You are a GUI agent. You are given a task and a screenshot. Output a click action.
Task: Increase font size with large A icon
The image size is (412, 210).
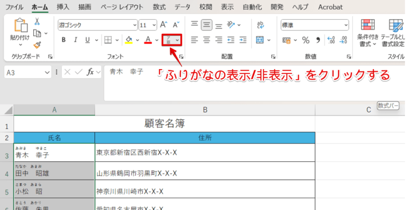tap(164, 25)
